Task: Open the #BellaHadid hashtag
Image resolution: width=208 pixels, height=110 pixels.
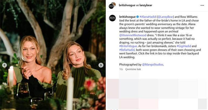Action: pyautogui.click(x=128, y=50)
